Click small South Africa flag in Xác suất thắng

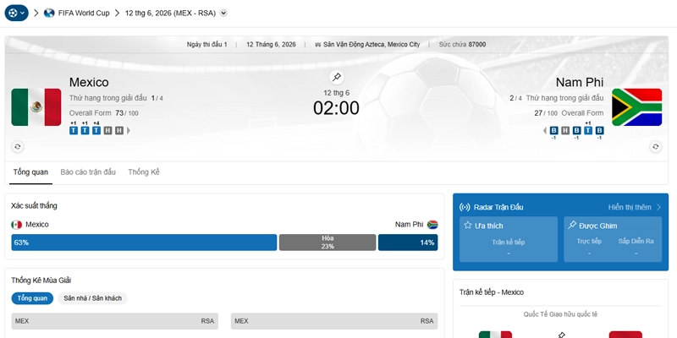[x=432, y=225]
